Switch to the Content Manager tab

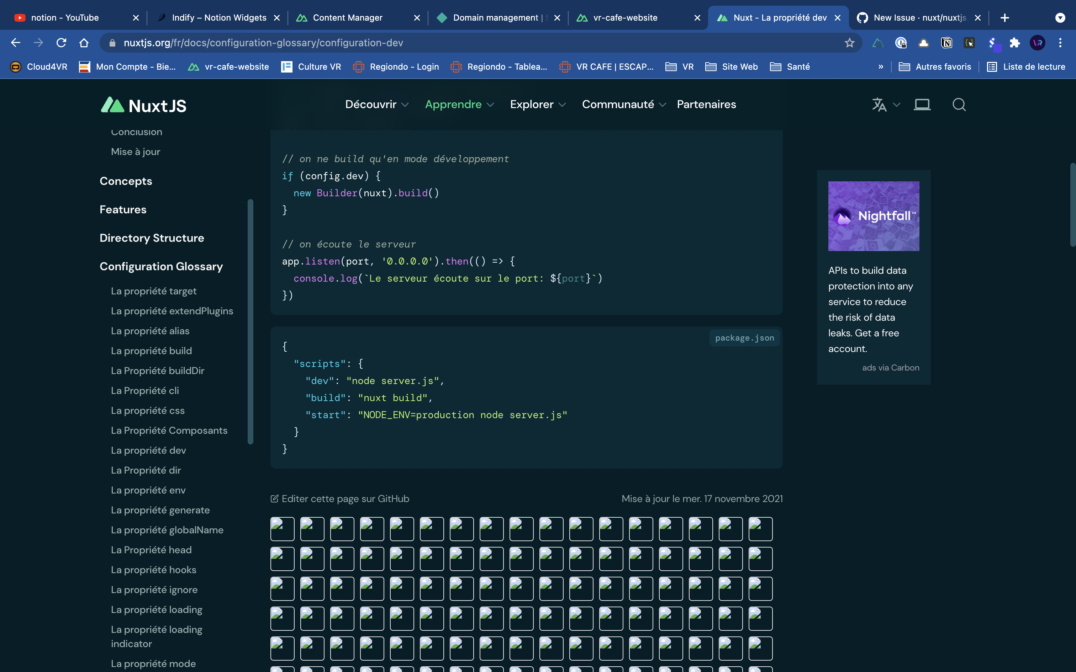(x=358, y=18)
